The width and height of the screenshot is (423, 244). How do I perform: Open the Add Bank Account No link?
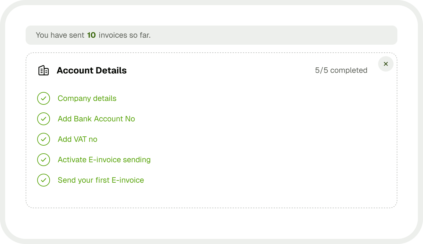point(96,119)
